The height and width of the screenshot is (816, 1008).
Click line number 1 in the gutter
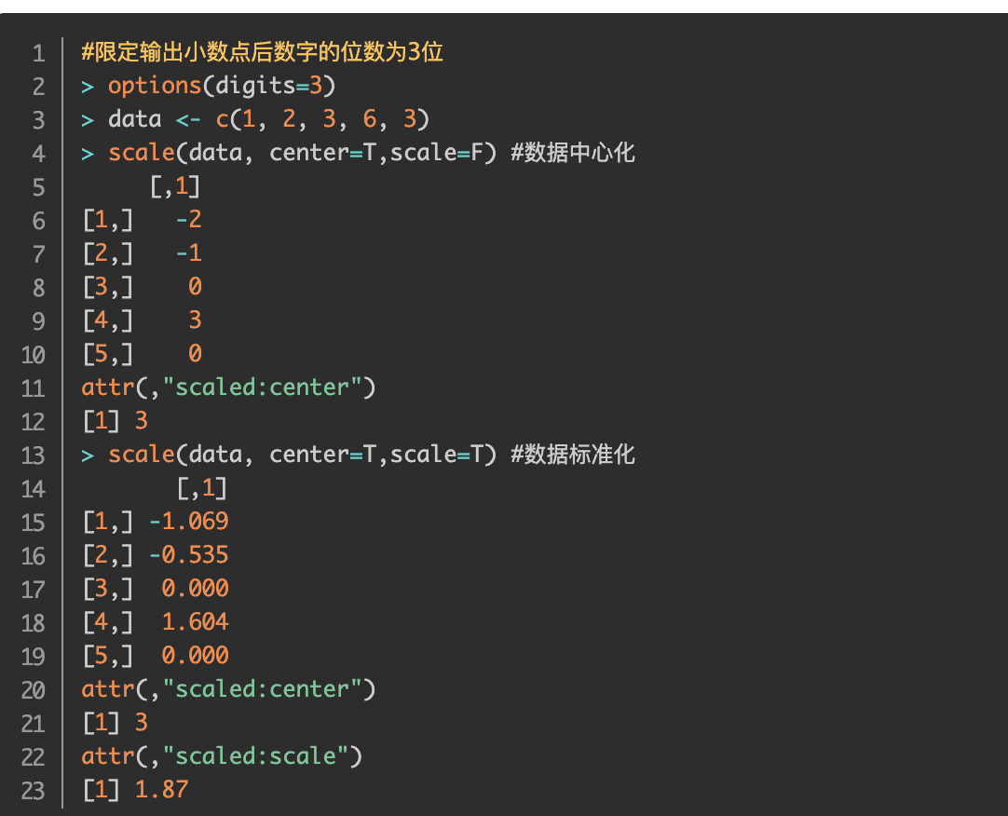coord(38,53)
